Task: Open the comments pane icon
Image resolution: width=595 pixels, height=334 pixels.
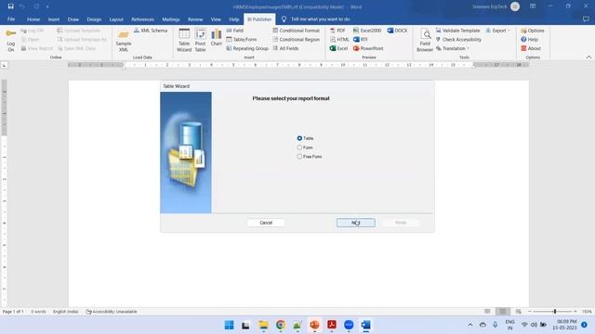Action: click(586, 19)
